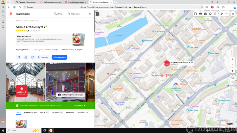The height and width of the screenshot is (133, 237).
Task: Select the ruler measurement tool
Action: tap(221, 14)
